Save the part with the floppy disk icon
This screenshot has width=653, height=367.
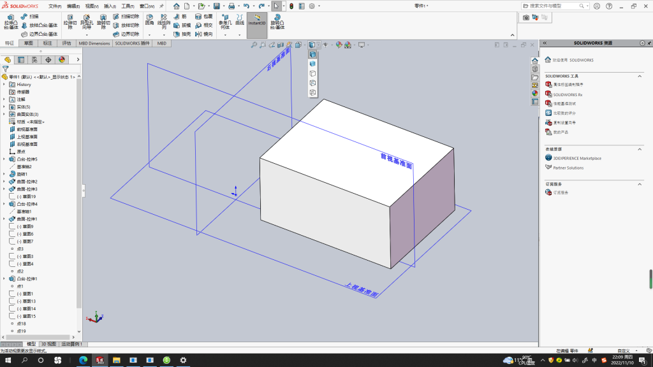tap(217, 6)
